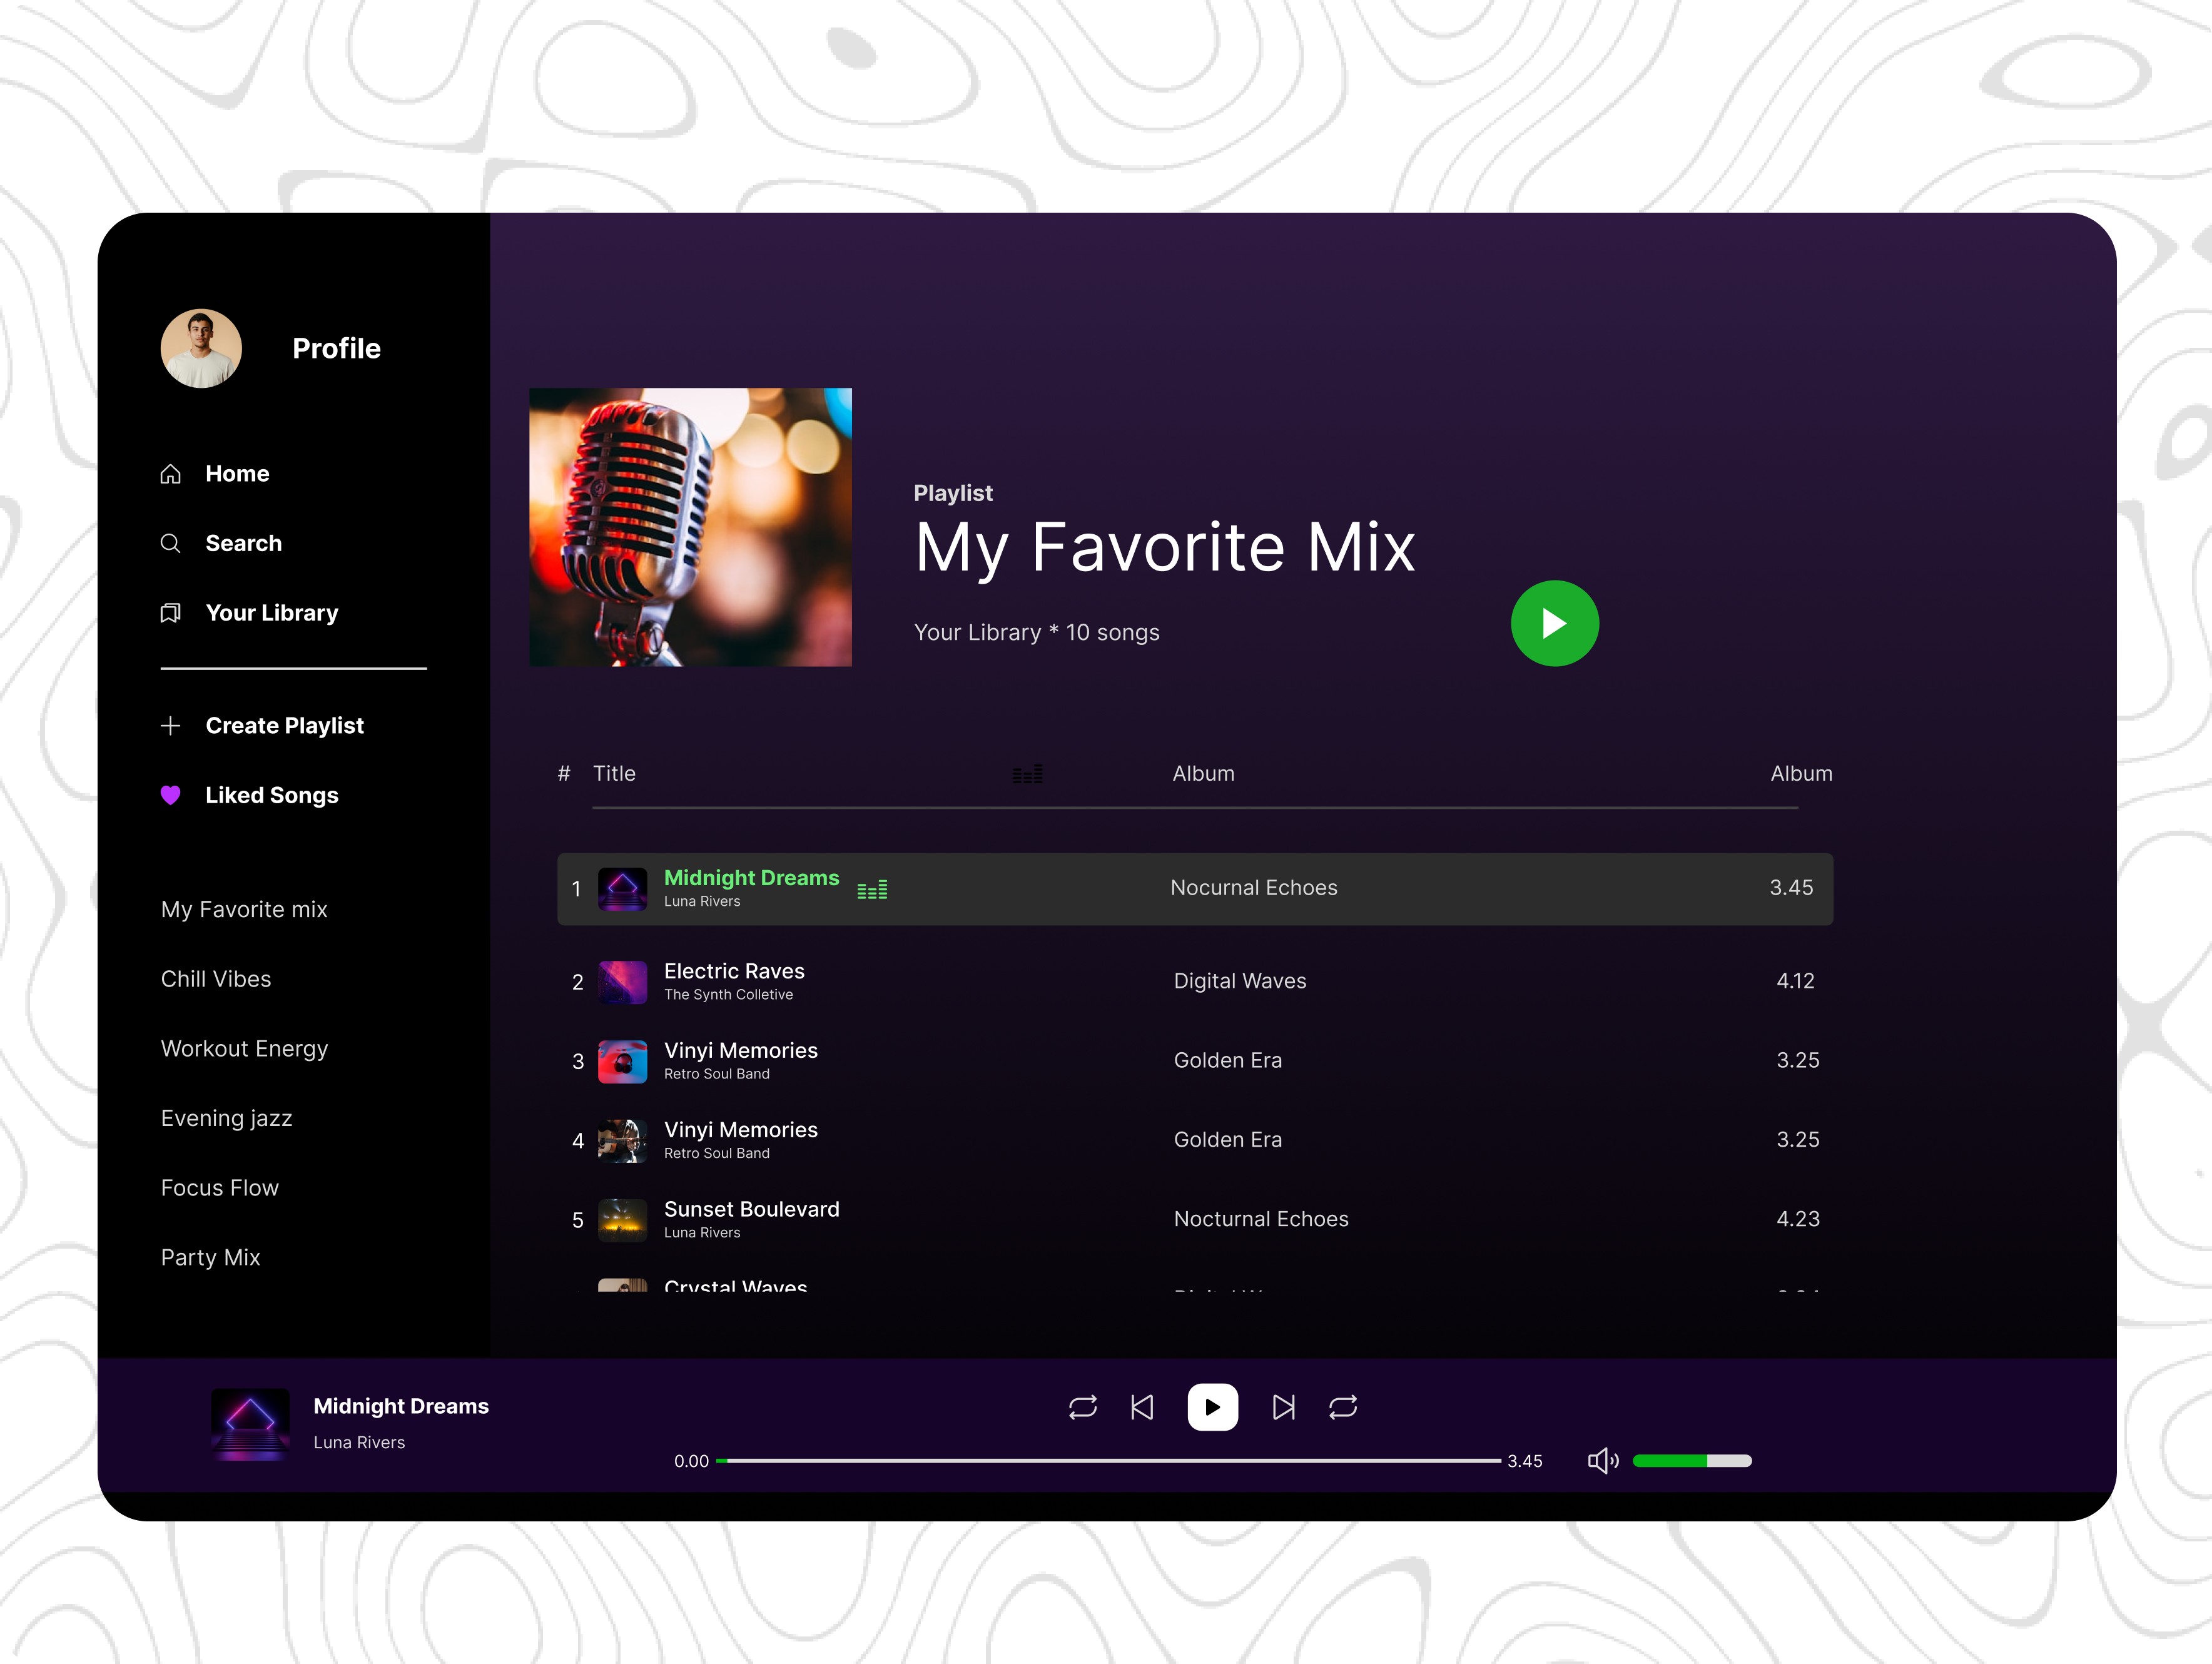Click the song progress bar
The image size is (2212, 1664).
pos(1108,1461)
